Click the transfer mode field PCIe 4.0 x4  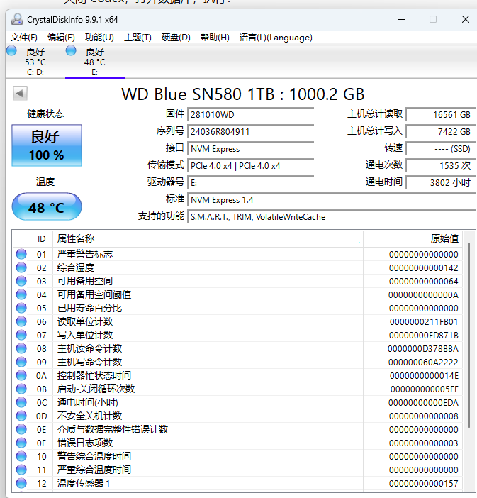tap(250, 166)
